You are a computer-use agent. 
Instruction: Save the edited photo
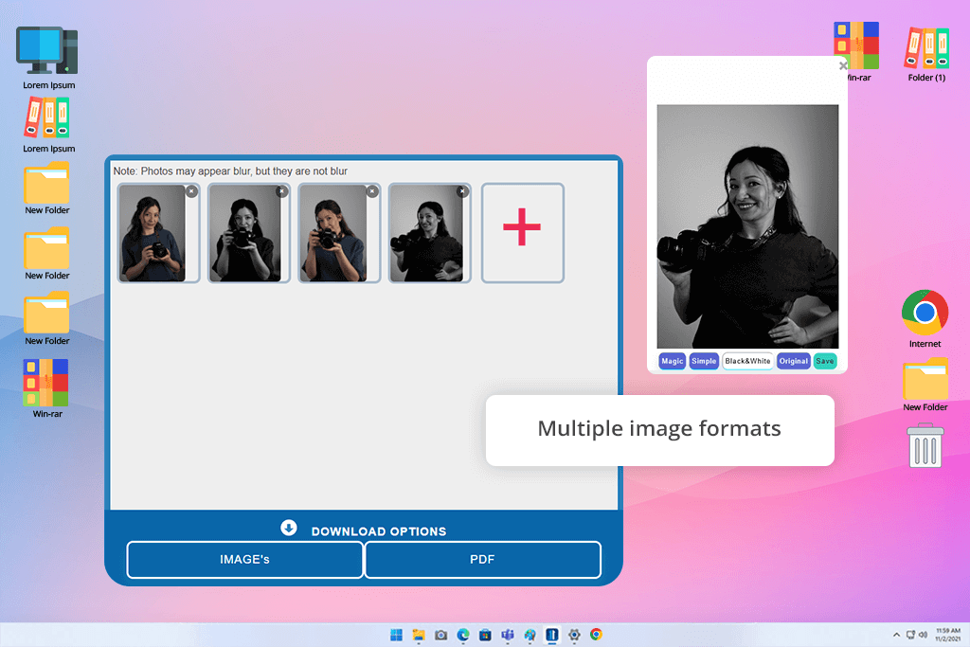[825, 361]
